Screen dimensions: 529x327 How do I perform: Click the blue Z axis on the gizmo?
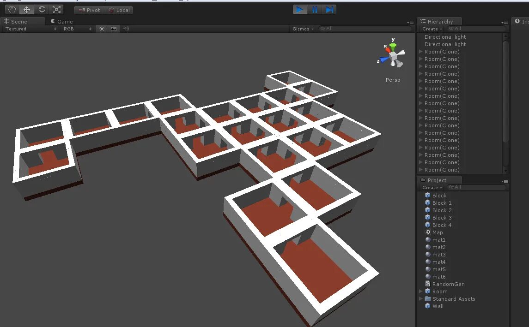(x=383, y=60)
